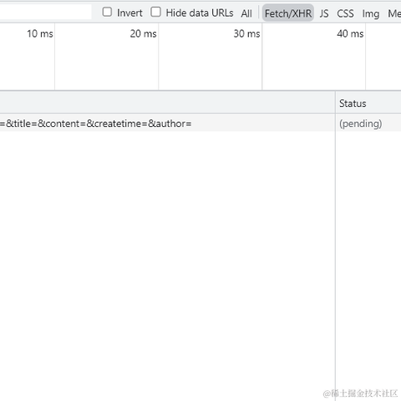Click the 30 ms timeline marker
The image size is (401, 401).
[246, 33]
